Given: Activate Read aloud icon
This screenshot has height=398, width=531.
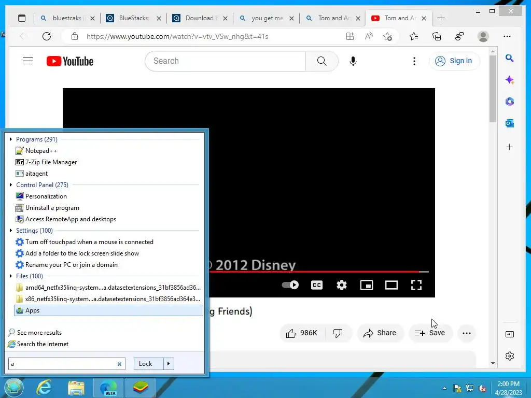Looking at the screenshot, I should click(x=369, y=36).
